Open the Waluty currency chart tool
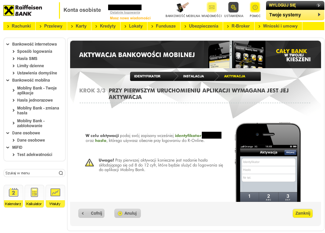This screenshot has width=325, height=233. (55, 196)
